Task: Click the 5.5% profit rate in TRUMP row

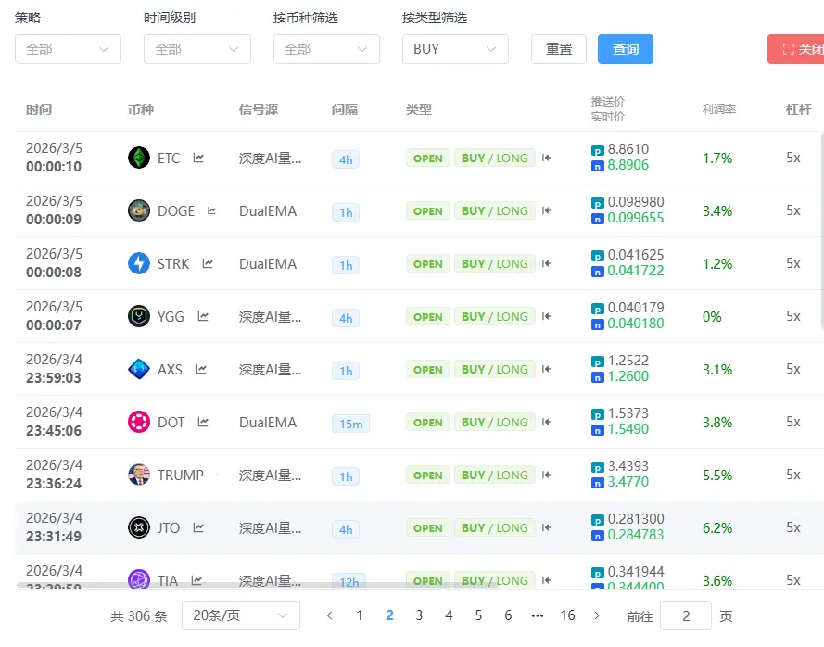Action: pyautogui.click(x=717, y=476)
